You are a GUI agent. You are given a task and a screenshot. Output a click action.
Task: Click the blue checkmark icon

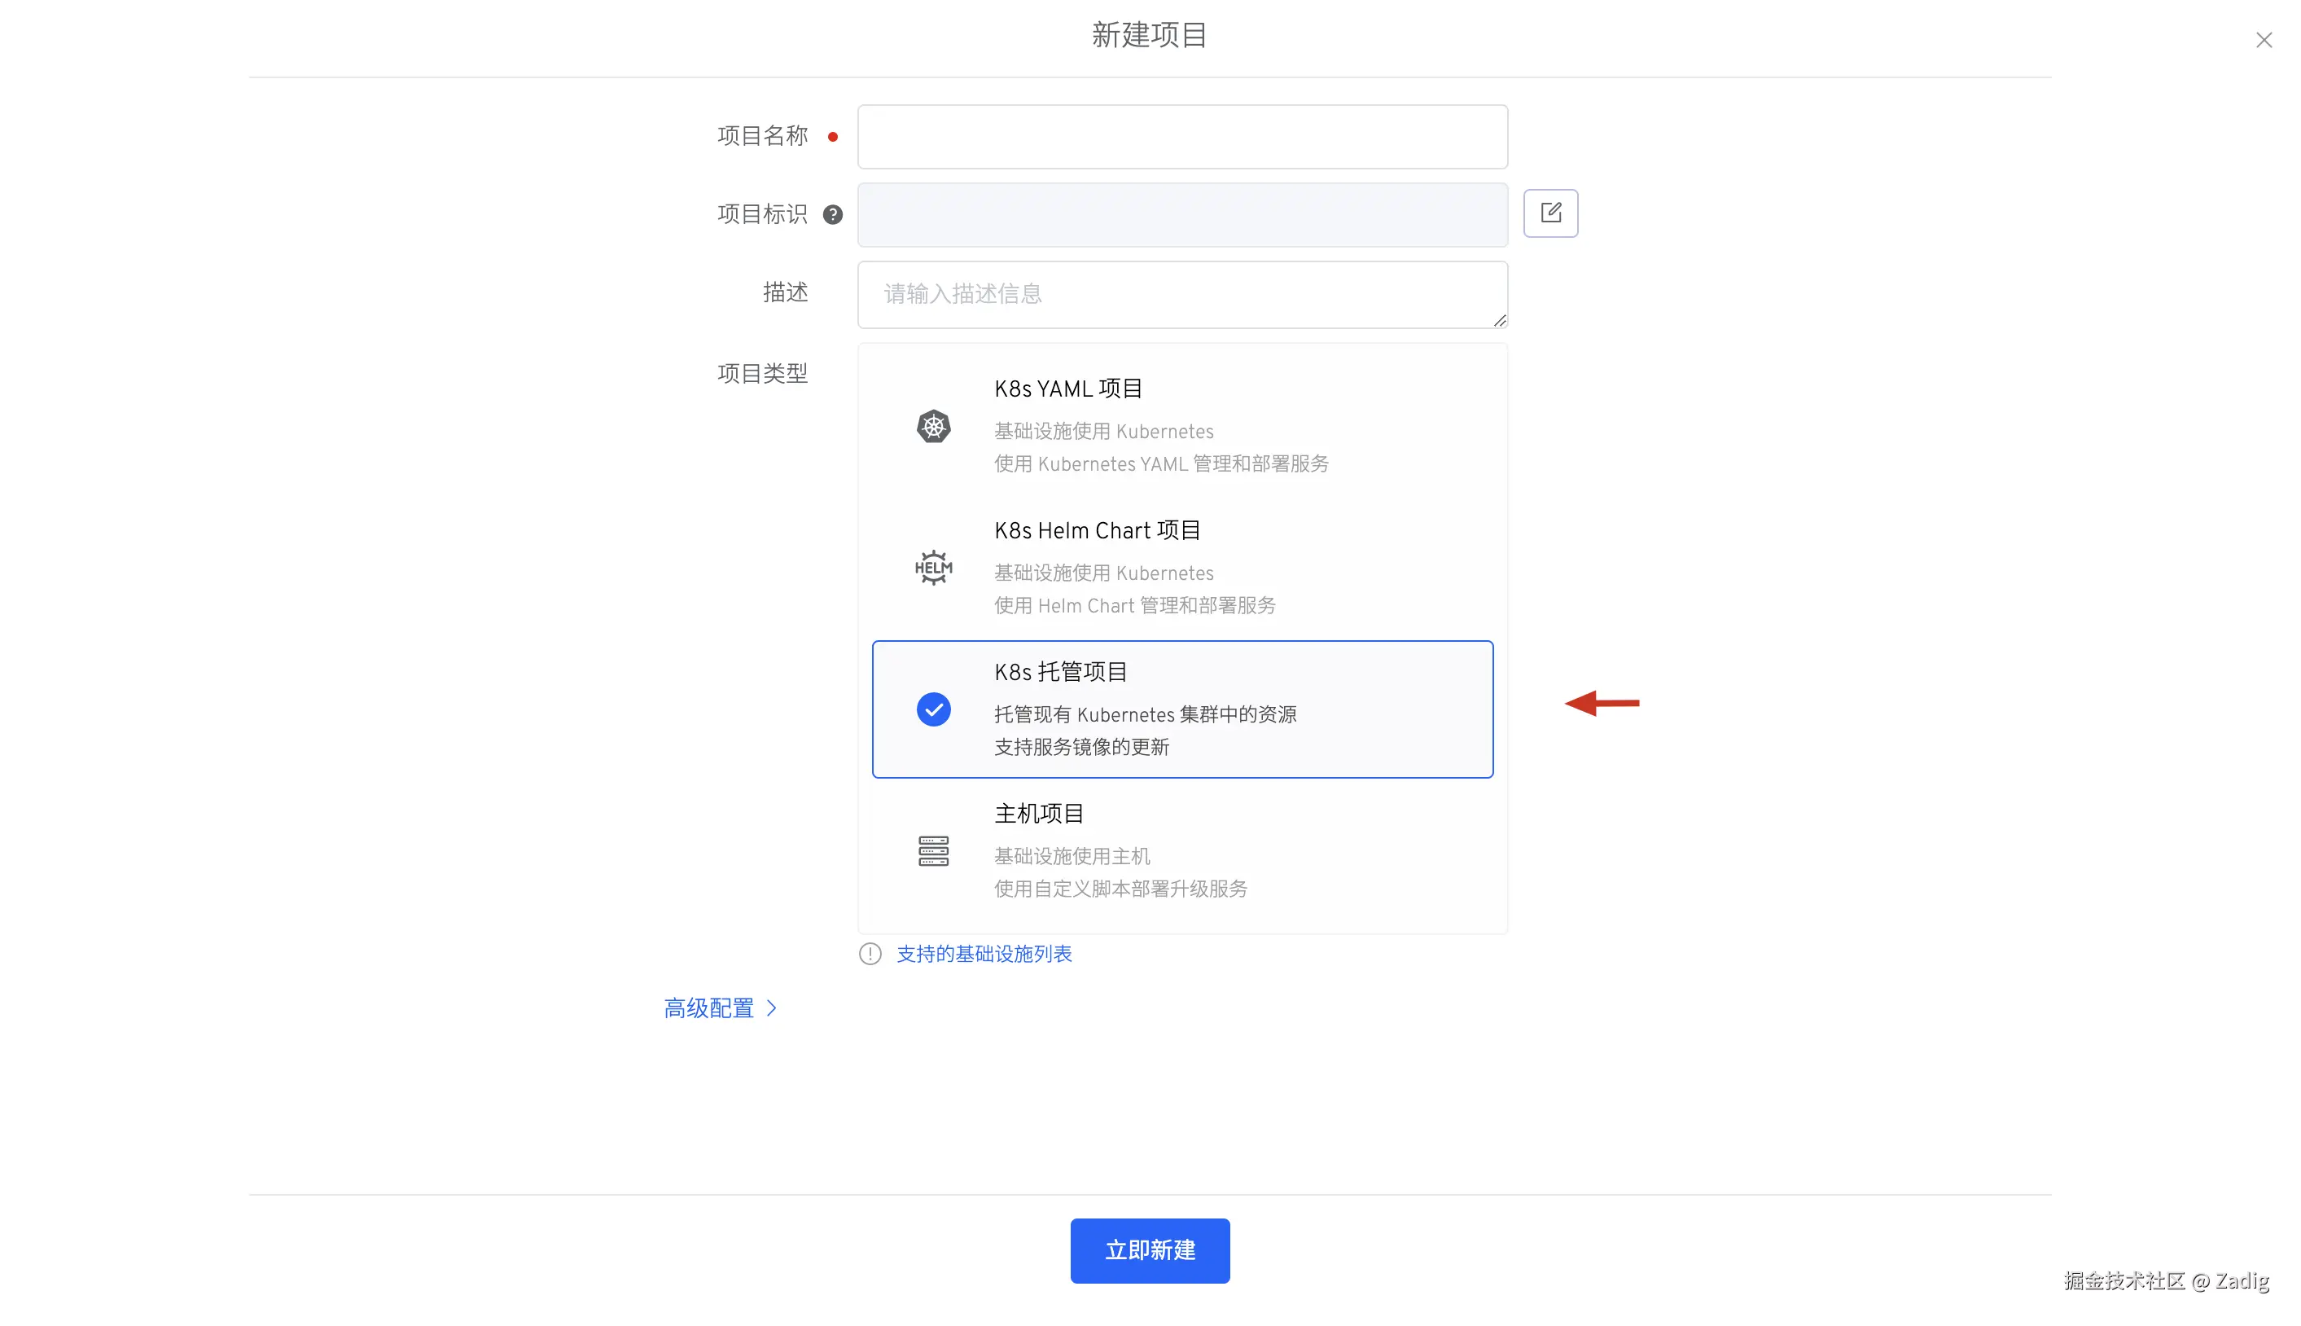[x=933, y=709]
